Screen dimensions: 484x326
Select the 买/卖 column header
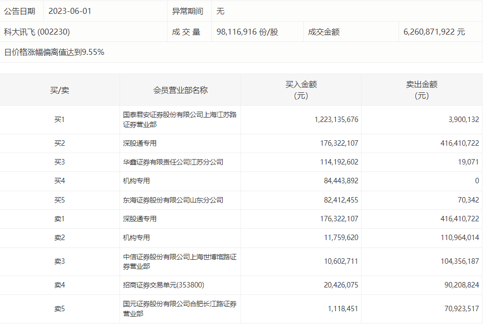click(59, 90)
